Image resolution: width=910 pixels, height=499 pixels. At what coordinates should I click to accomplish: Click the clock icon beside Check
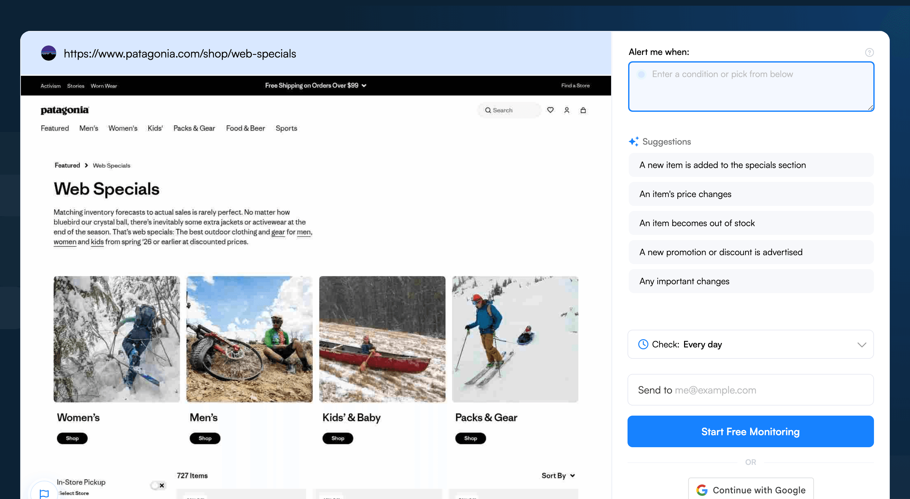click(643, 344)
